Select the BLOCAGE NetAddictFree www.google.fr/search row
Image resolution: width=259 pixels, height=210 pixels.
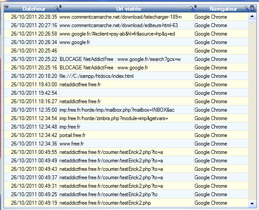(126, 59)
